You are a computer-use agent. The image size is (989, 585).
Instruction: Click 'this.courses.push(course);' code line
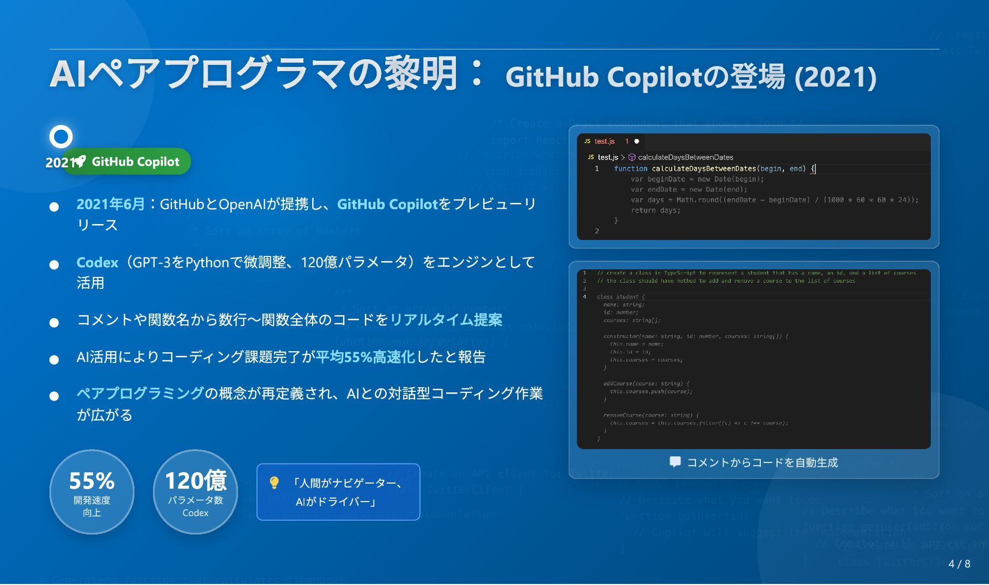coord(651,391)
